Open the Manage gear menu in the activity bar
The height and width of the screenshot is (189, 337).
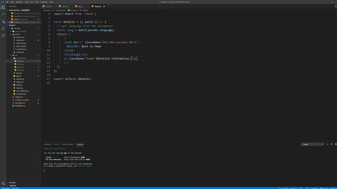point(3,183)
